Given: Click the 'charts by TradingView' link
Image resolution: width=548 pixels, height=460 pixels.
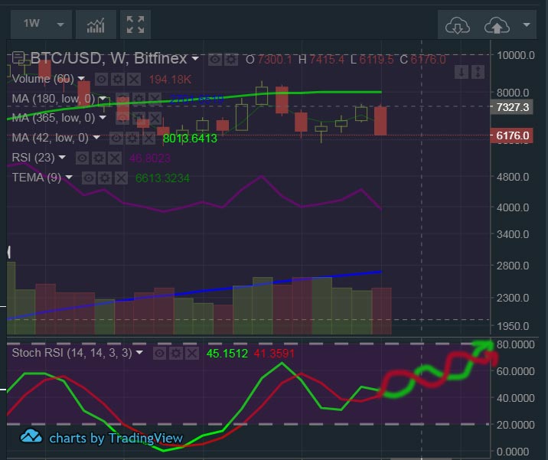Looking at the screenshot, I should (x=116, y=438).
